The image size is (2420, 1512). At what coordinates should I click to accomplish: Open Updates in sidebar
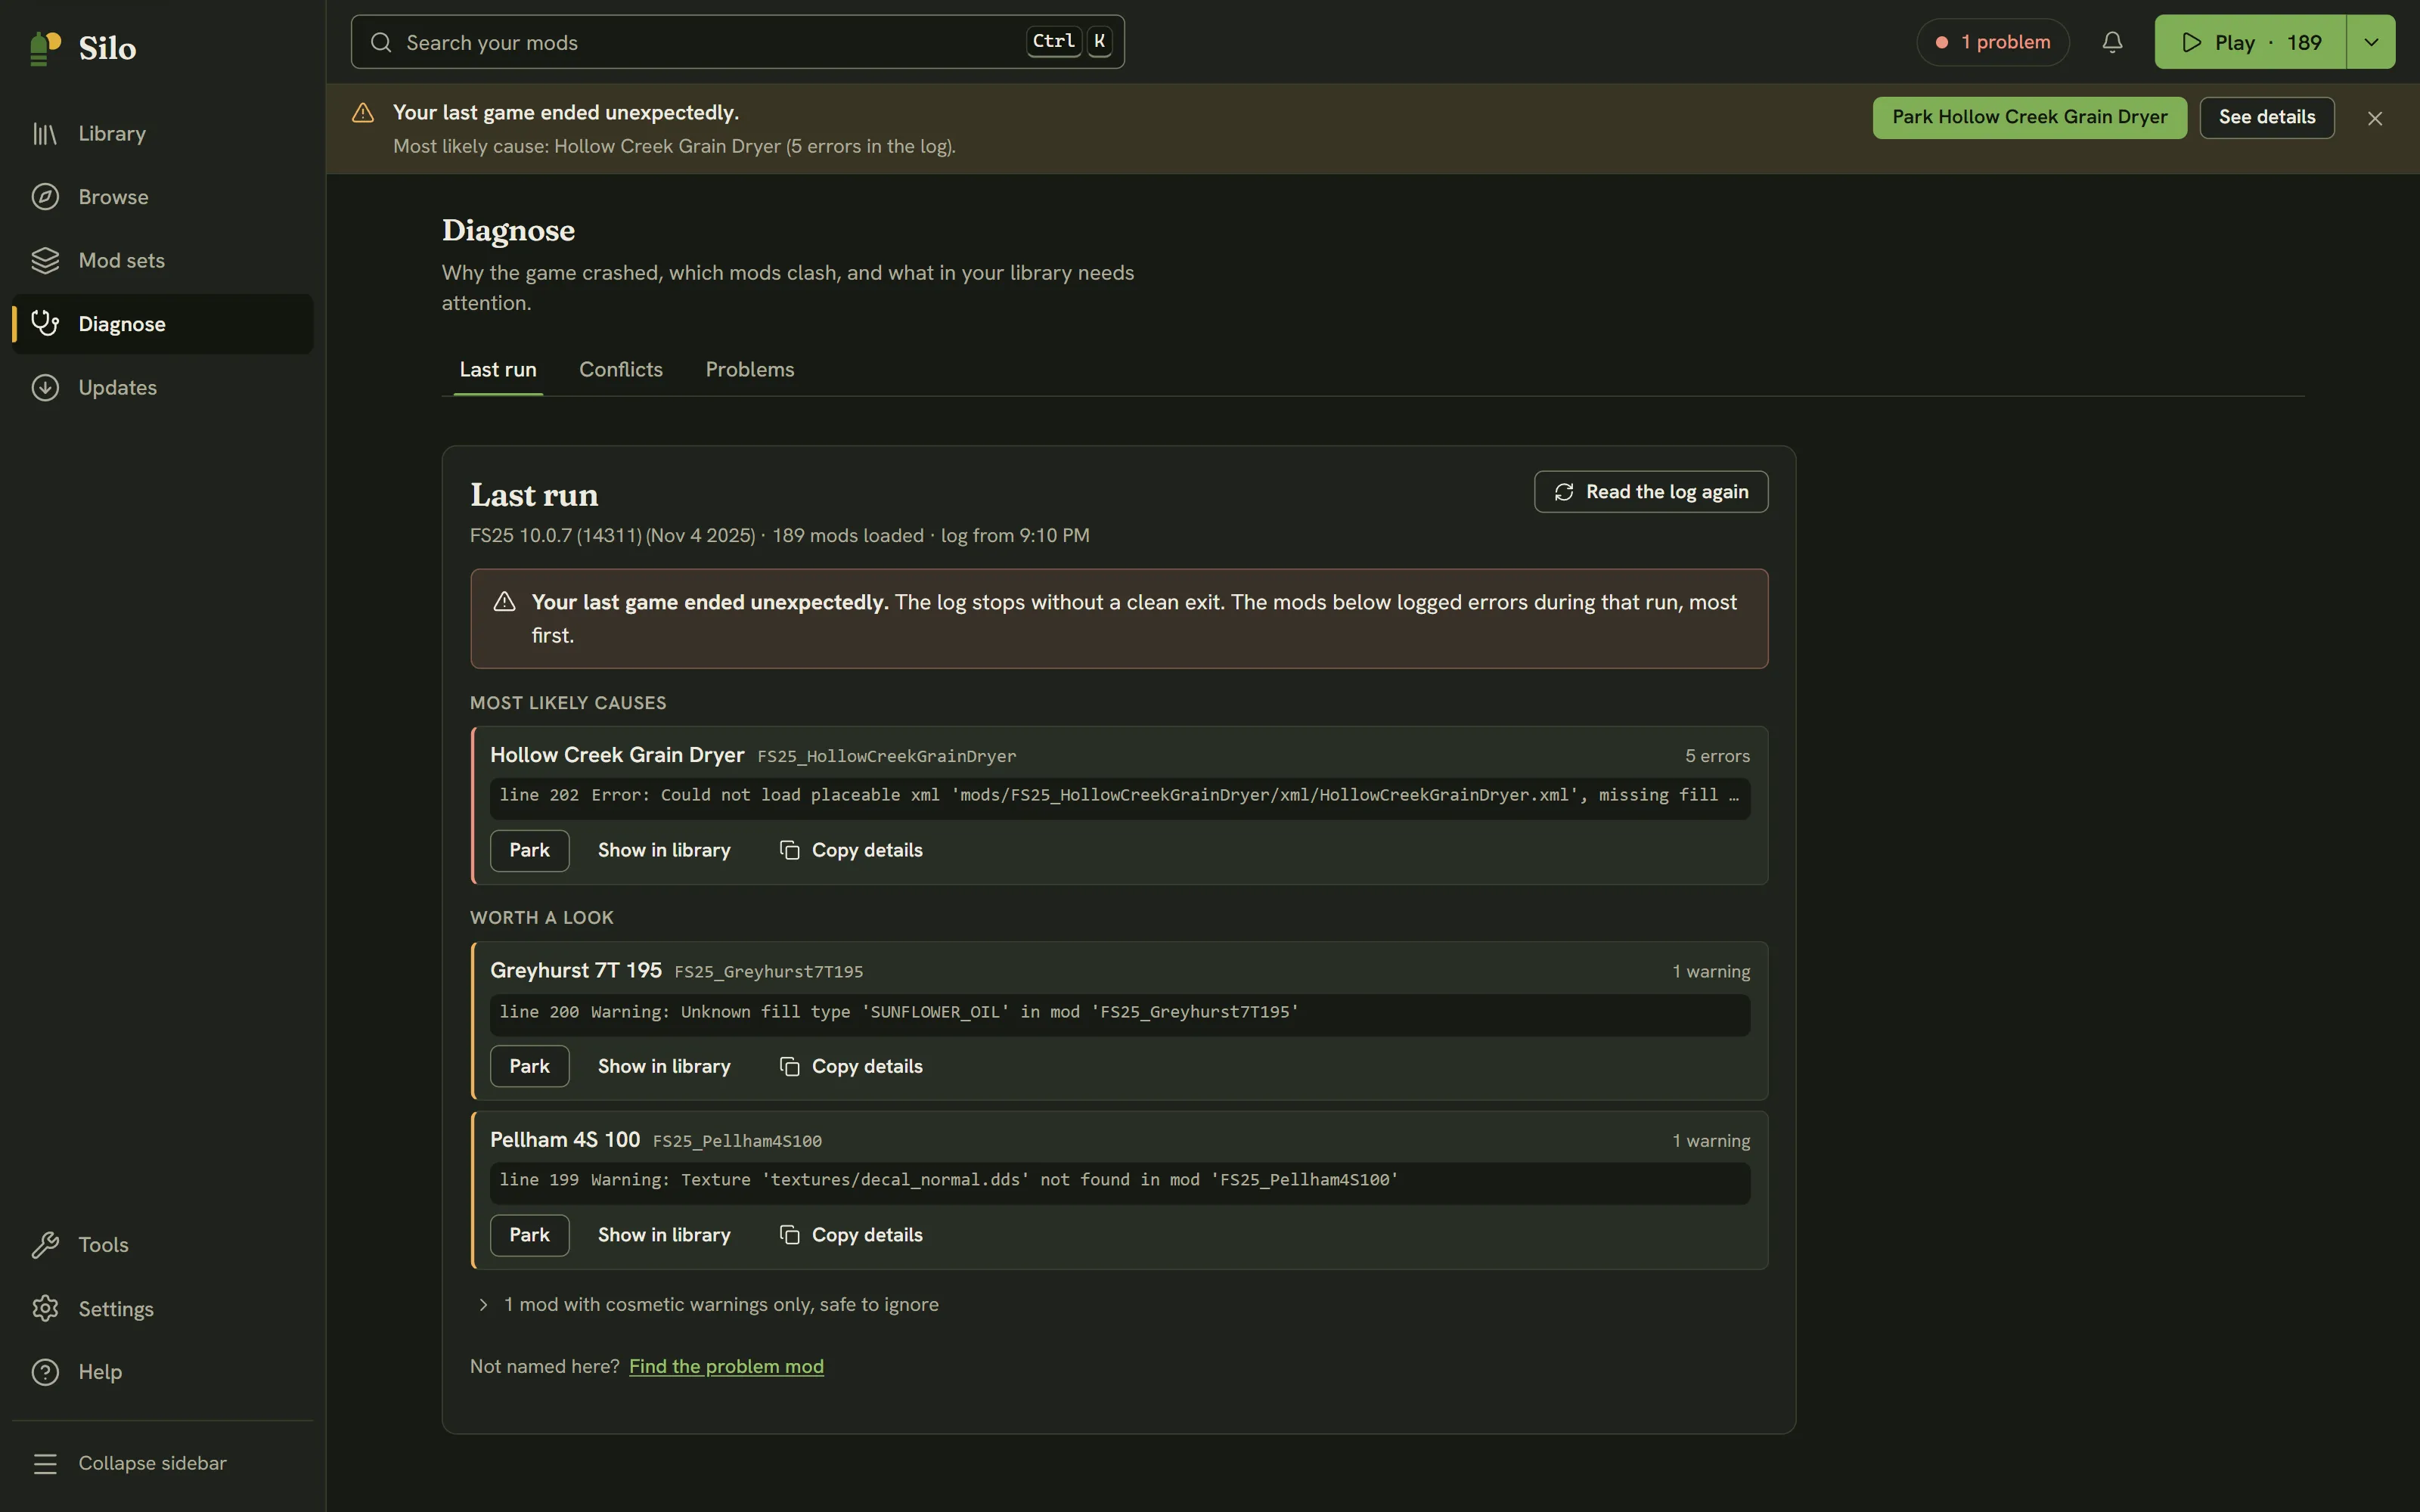162,387
